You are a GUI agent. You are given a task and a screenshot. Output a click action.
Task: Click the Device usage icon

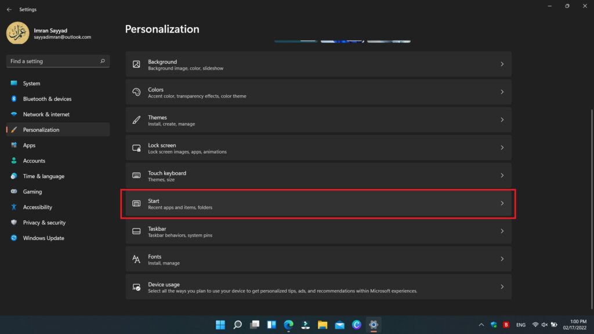(136, 287)
